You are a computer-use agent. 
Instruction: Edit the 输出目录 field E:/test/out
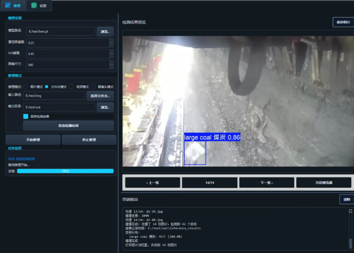(59, 107)
